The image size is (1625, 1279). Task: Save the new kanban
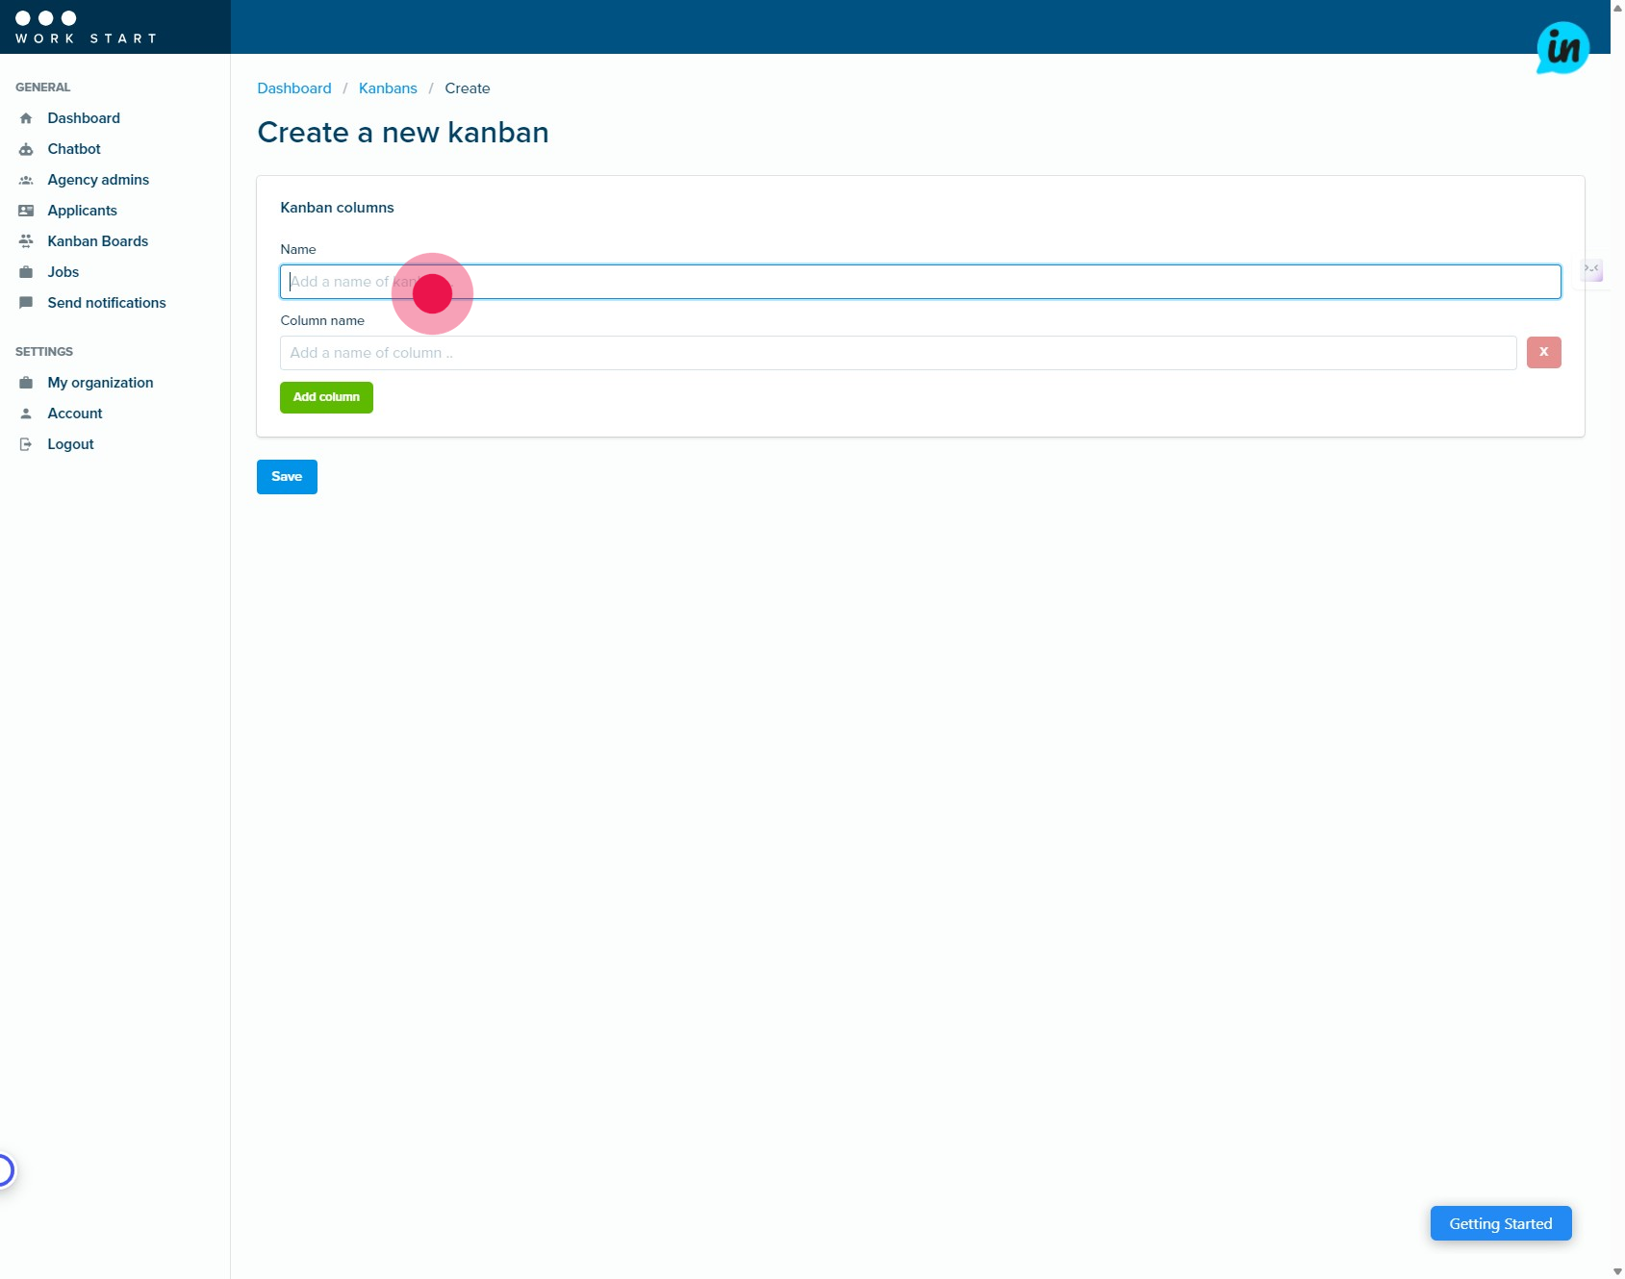pos(287,477)
